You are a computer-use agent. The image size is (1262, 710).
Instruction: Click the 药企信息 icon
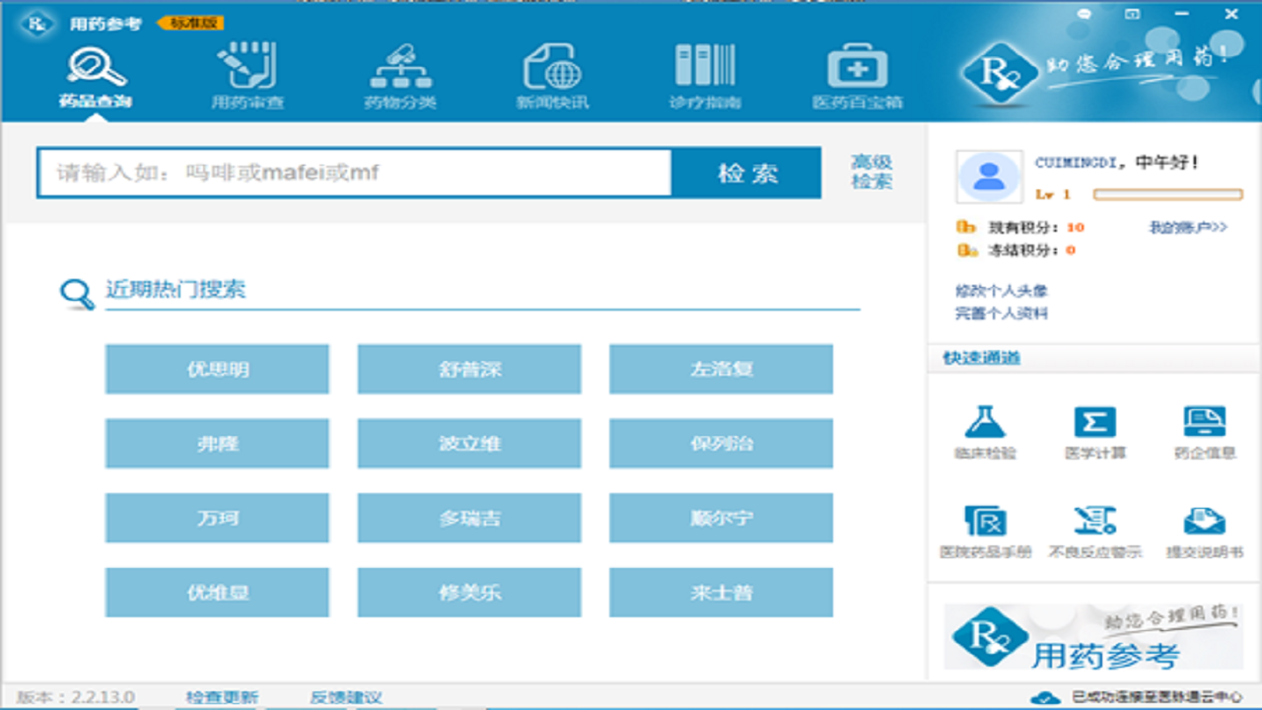point(1204,422)
